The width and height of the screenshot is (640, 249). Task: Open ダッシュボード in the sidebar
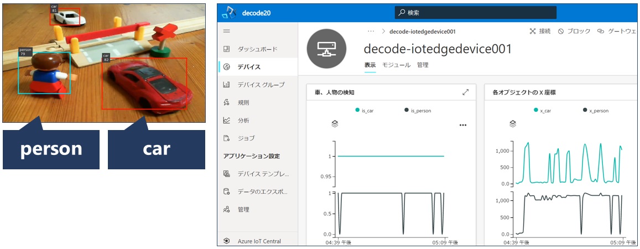pos(258,49)
